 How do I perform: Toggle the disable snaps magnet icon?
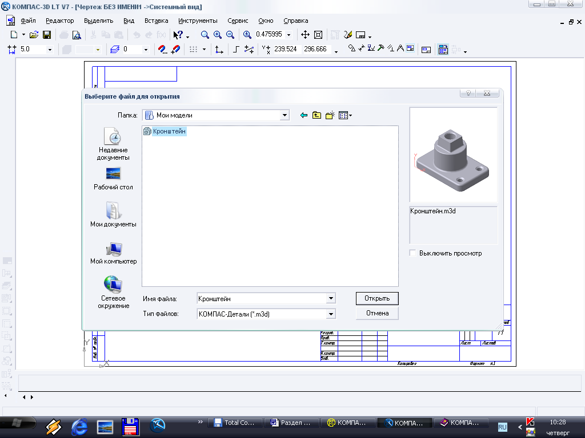coord(175,49)
